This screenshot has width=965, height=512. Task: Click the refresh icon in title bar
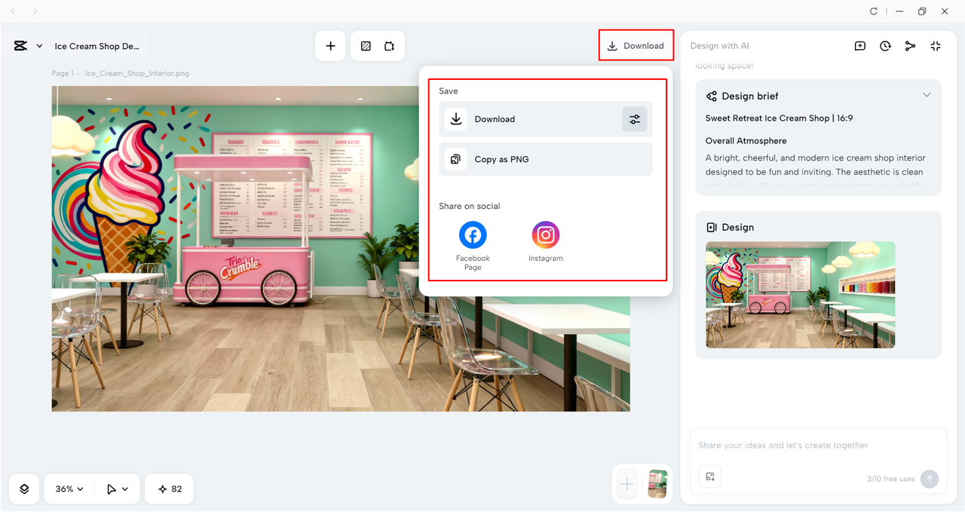pyautogui.click(x=874, y=11)
